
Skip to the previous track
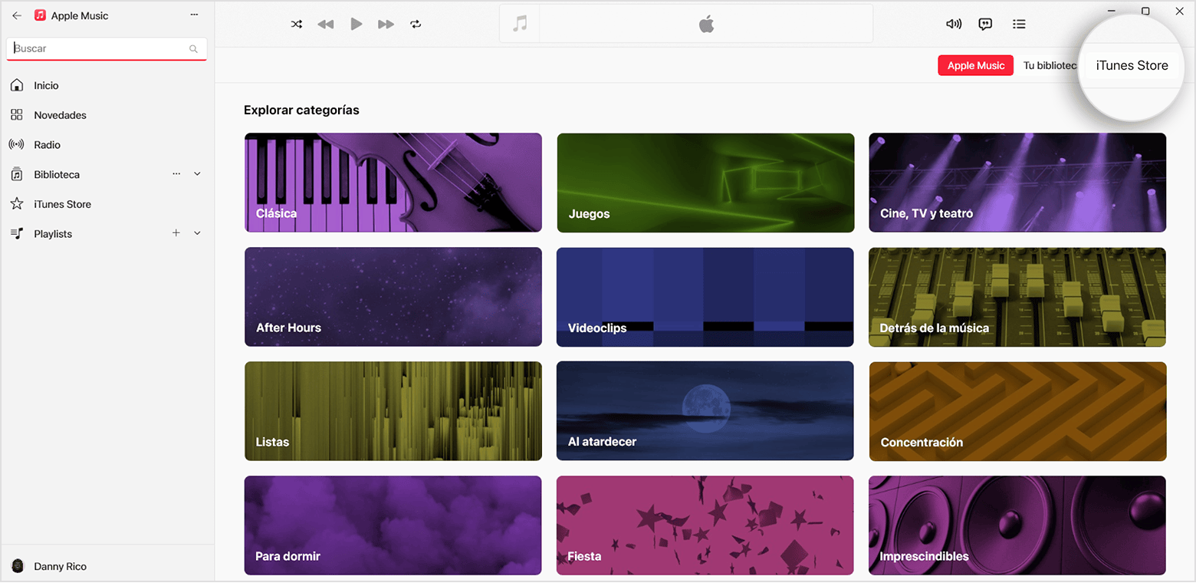point(326,24)
